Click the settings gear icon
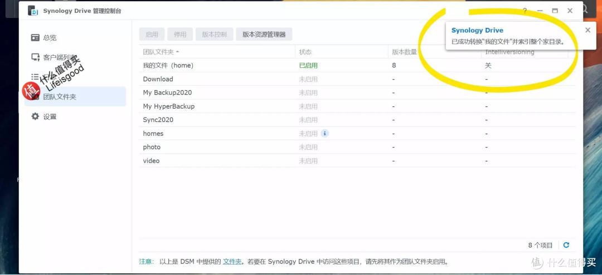The height and width of the screenshot is (275, 602). (35, 116)
